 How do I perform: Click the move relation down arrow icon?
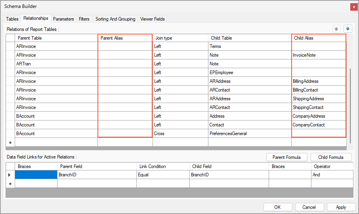(348, 29)
